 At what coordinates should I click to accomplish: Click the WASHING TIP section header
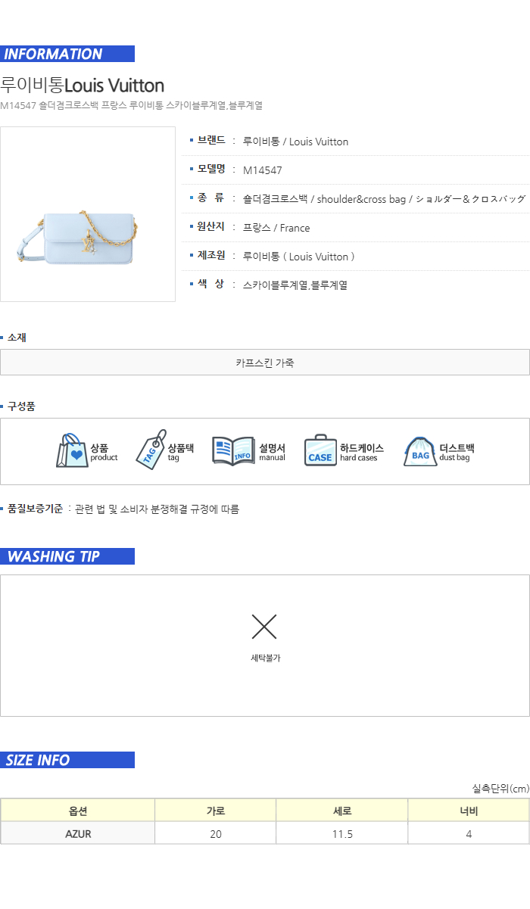(x=67, y=556)
